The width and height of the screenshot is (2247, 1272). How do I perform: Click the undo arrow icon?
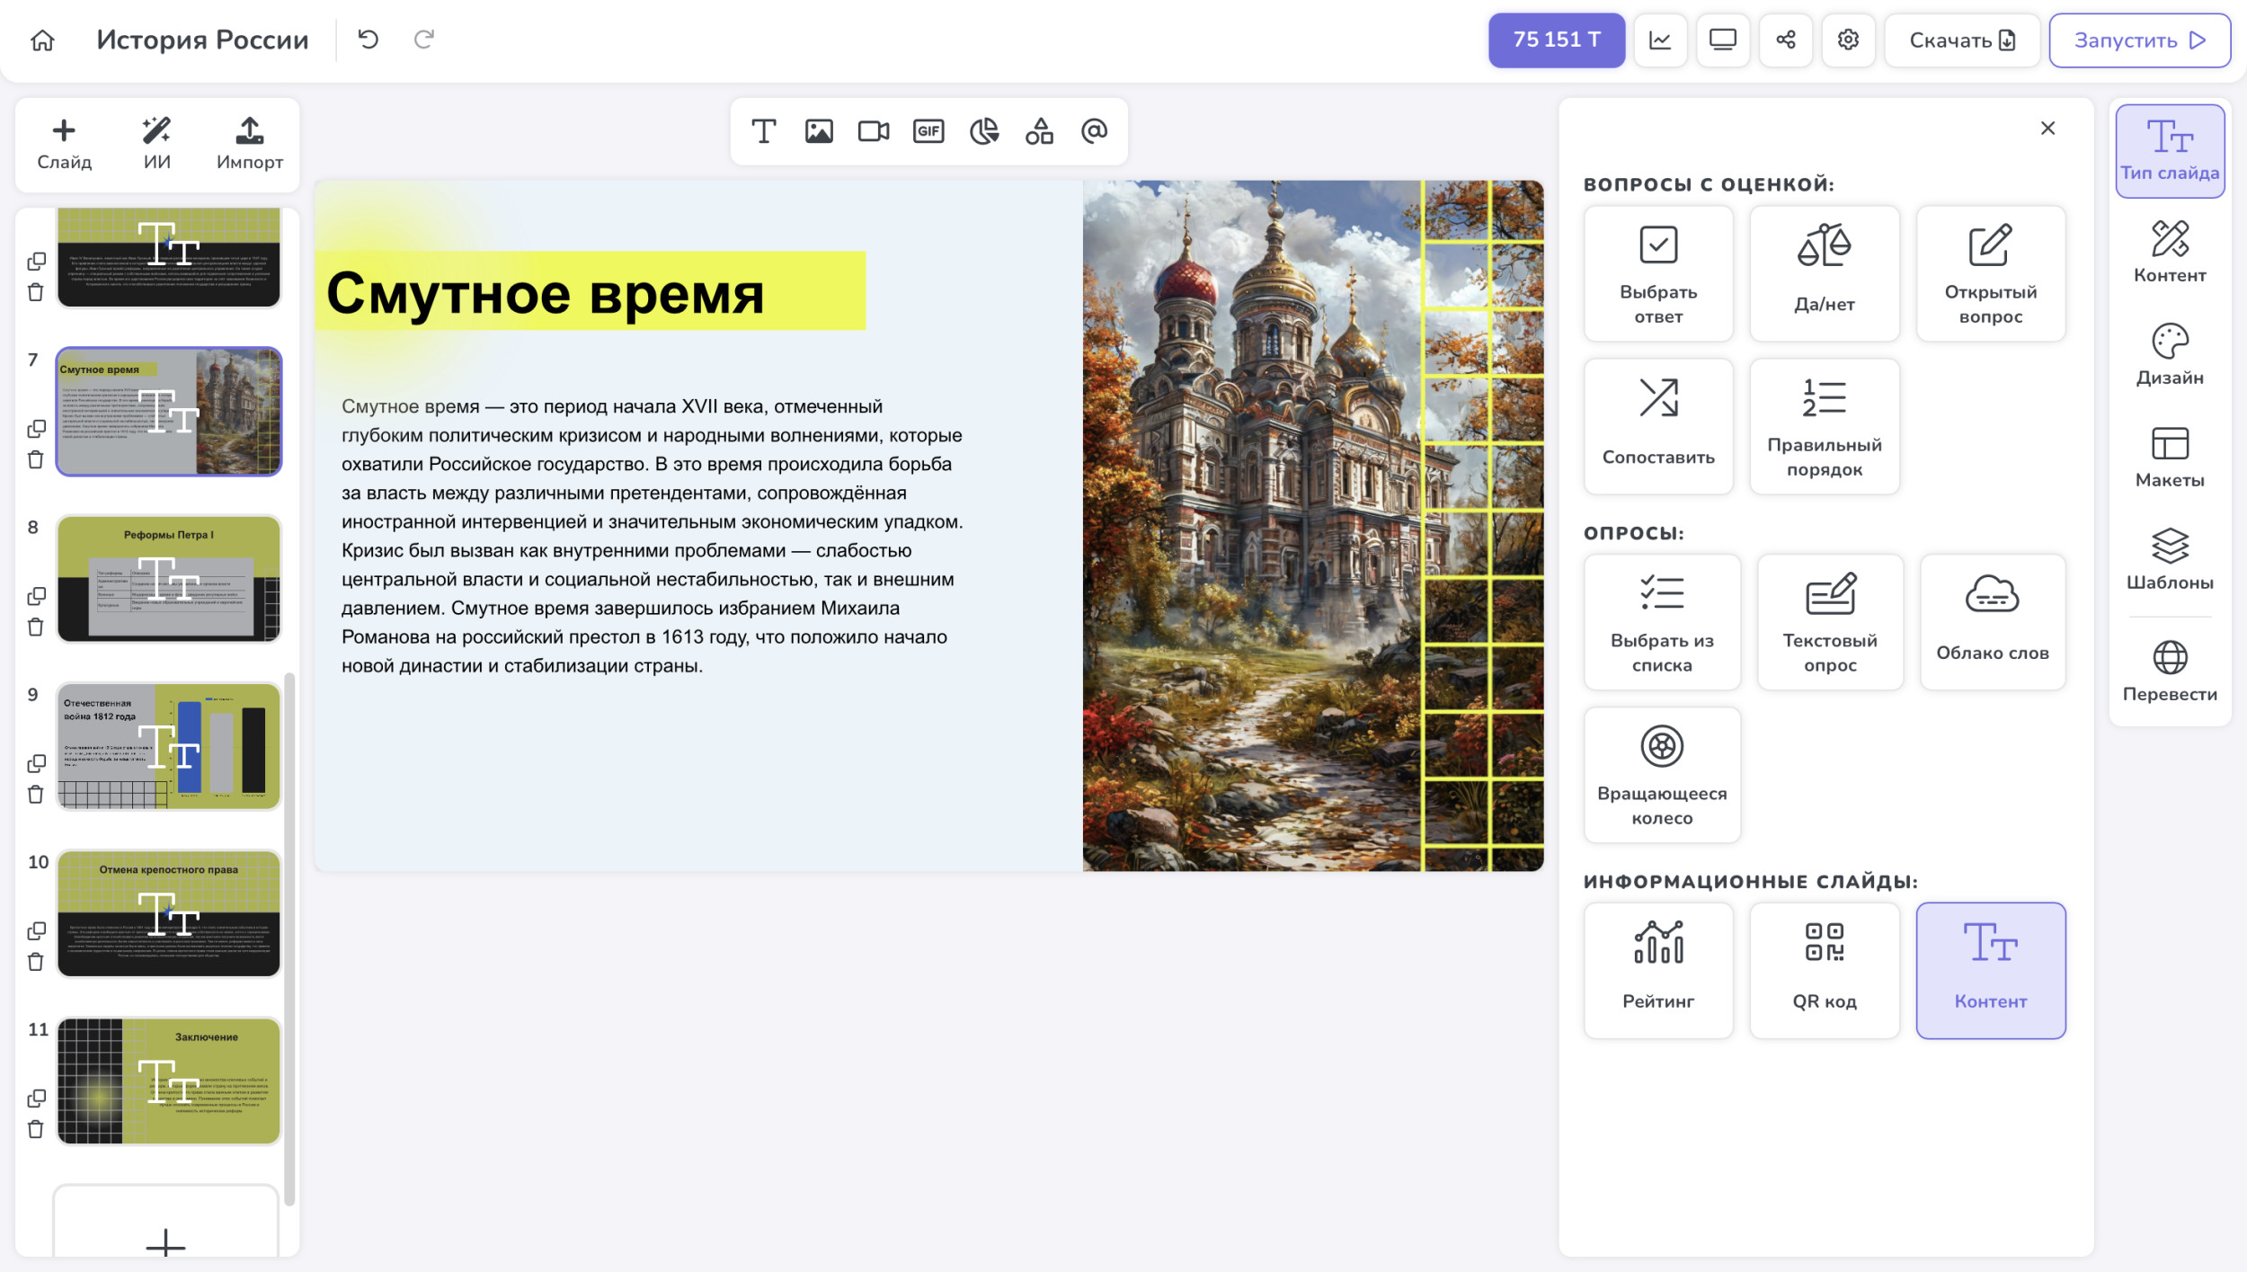click(x=368, y=40)
